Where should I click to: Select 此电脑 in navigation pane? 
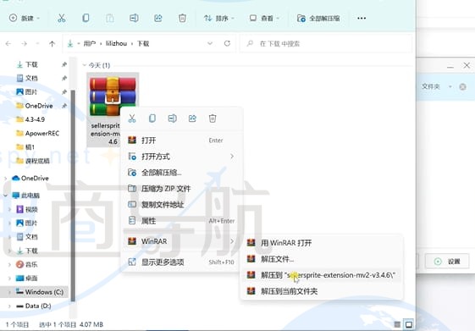(x=30, y=196)
